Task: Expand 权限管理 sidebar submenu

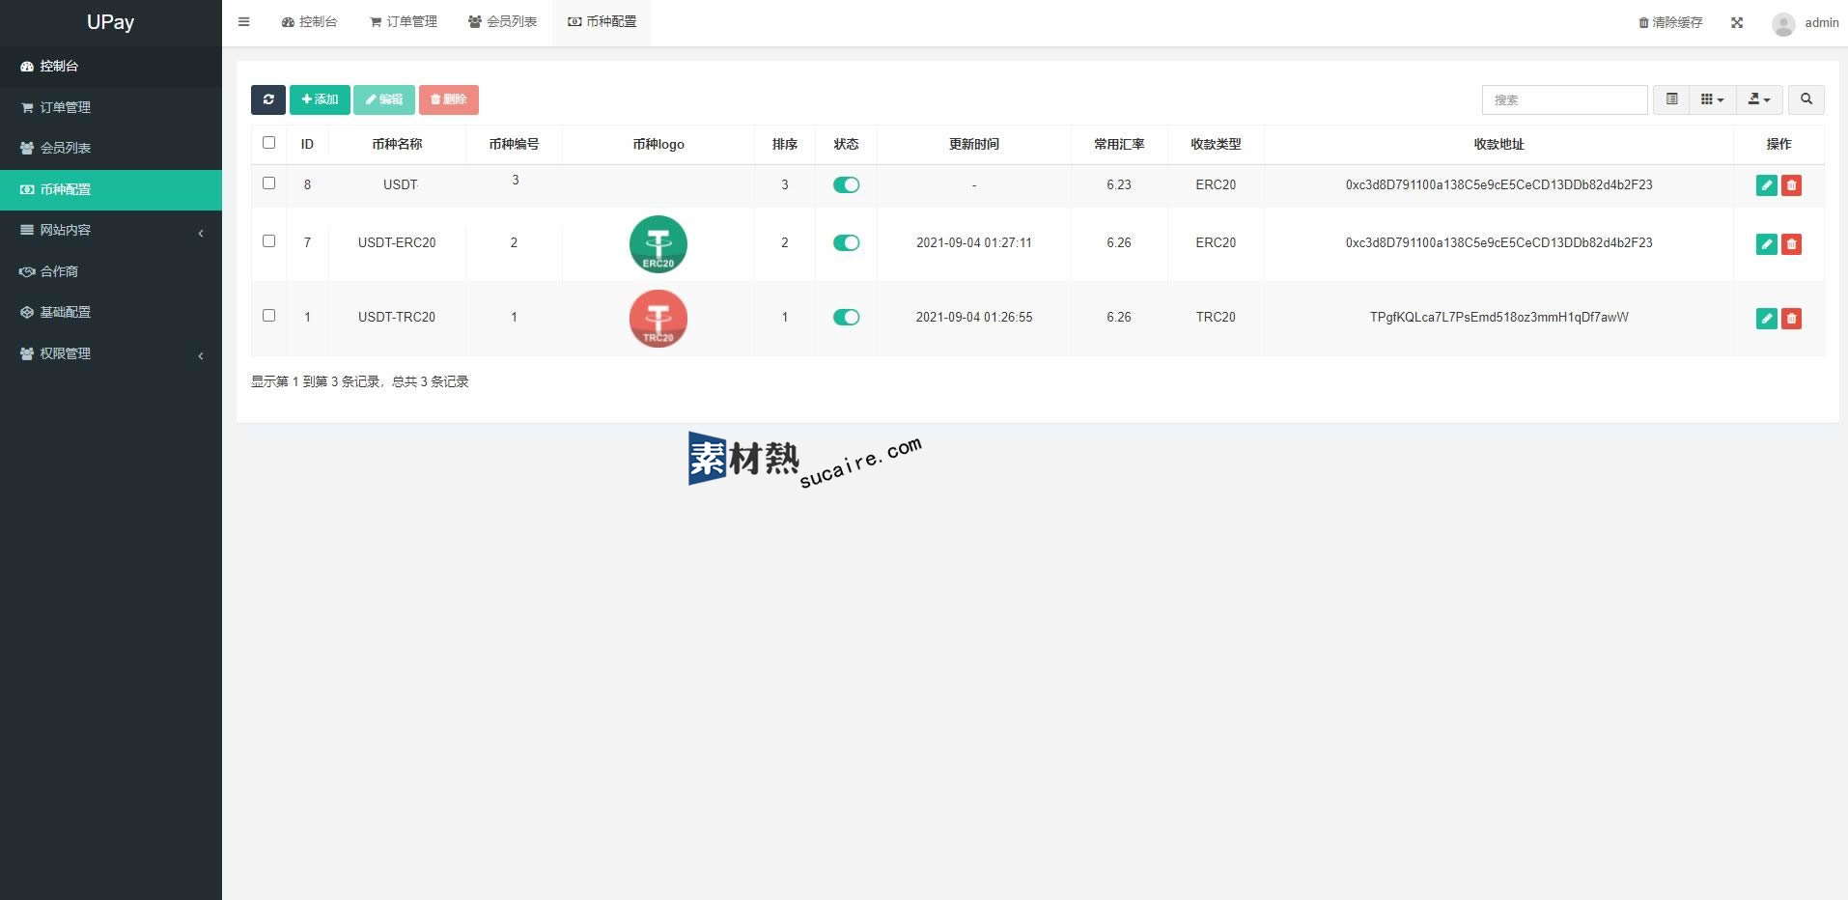Action: click(x=111, y=353)
